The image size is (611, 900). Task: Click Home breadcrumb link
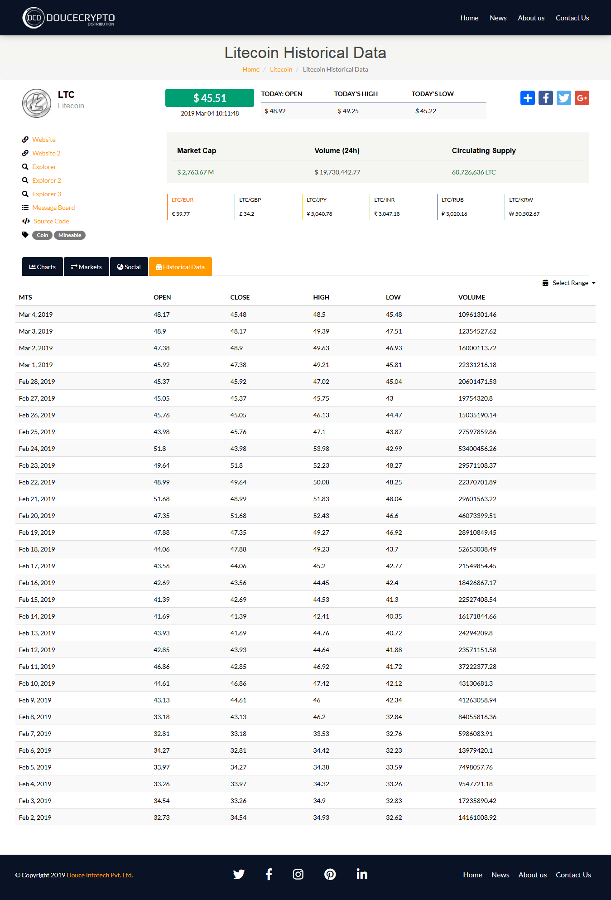pos(251,69)
